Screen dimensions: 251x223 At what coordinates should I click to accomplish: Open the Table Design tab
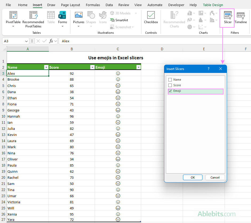point(213,5)
